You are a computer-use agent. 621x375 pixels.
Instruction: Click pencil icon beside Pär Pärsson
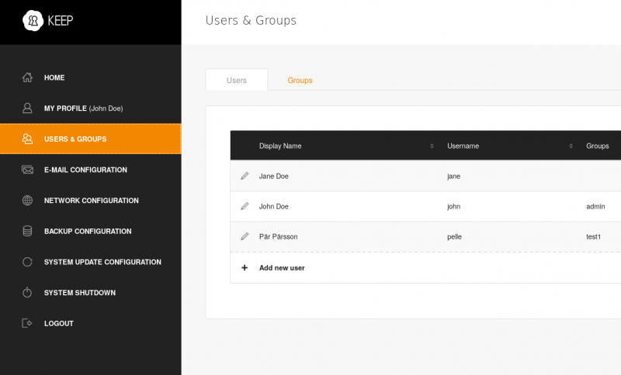pos(245,236)
